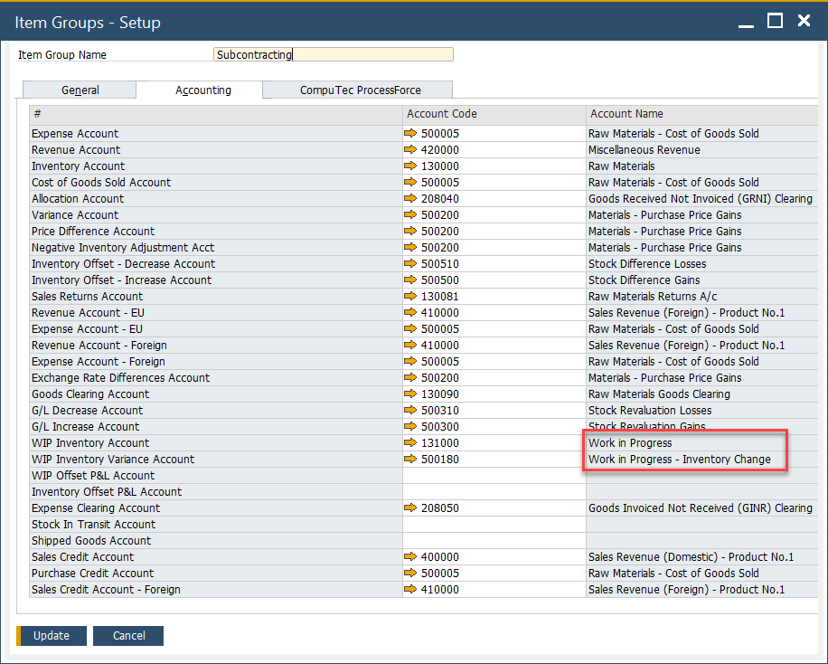This screenshot has width=828, height=664.
Task: Click Expense Clearing Account 208050 link arrow
Action: coord(411,508)
